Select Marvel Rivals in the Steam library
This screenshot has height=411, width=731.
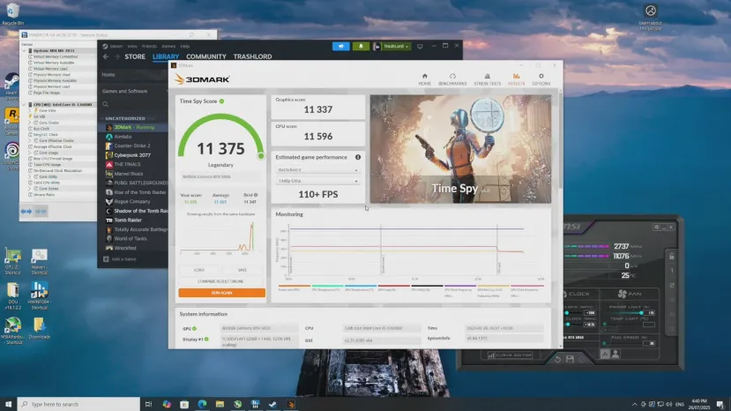[129, 174]
